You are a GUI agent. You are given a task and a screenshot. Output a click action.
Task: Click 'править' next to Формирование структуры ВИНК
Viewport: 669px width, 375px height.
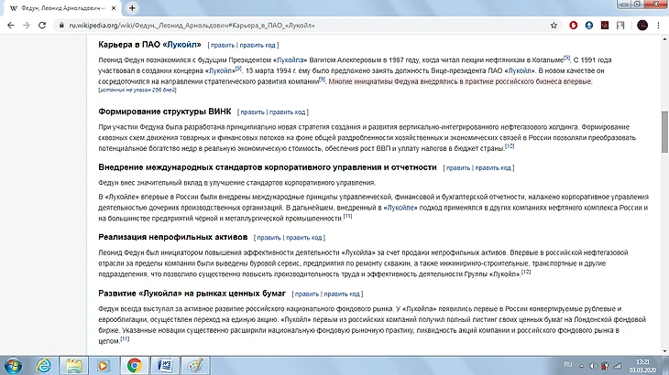(252, 112)
